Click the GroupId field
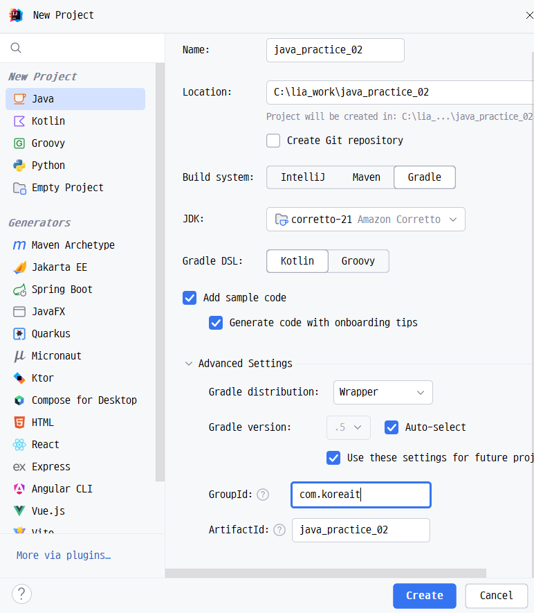The width and height of the screenshot is (534, 613). pos(361,495)
